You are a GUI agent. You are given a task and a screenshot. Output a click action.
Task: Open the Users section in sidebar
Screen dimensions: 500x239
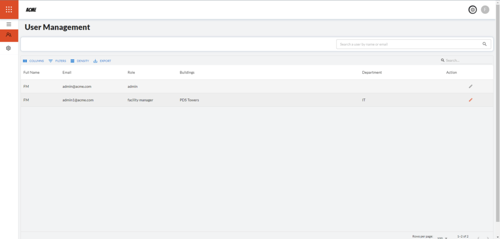9,35
